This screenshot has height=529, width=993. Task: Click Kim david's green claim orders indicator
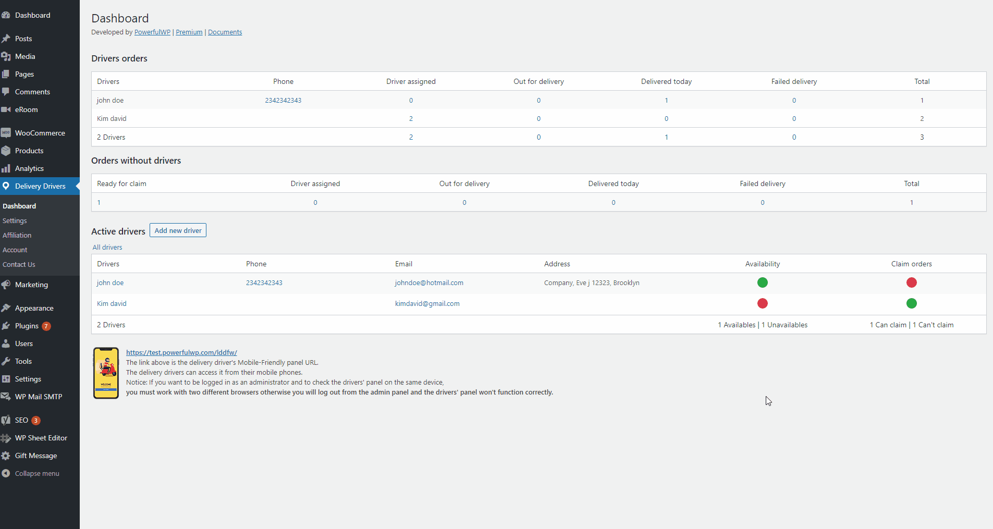click(912, 303)
